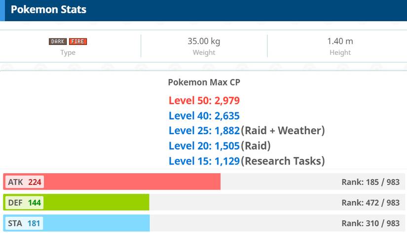Click the 35.00 kg weight value
Screen dimensions: 407x233
pyautogui.click(x=204, y=41)
